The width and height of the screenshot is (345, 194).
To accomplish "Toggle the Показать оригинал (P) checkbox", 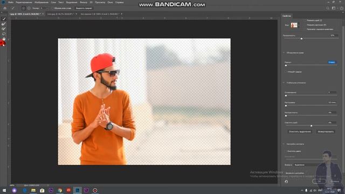I will [305, 25].
